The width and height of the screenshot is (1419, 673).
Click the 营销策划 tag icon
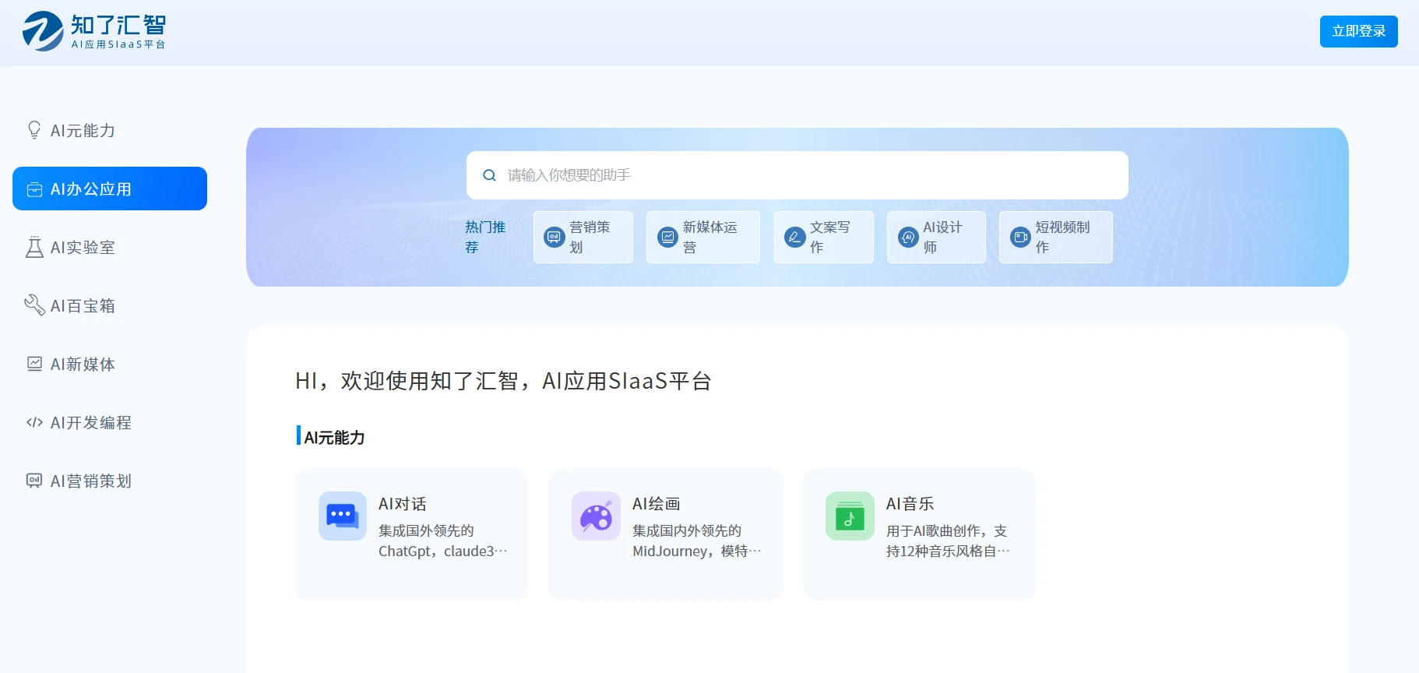(x=554, y=237)
